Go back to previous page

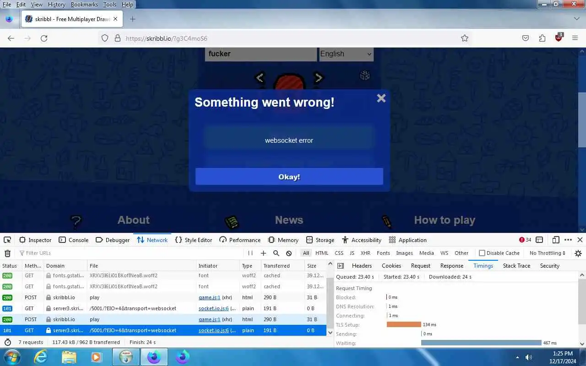(x=11, y=38)
